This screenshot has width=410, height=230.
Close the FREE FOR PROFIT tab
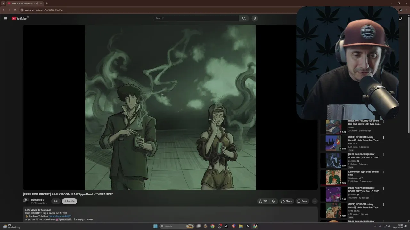coord(41,3)
